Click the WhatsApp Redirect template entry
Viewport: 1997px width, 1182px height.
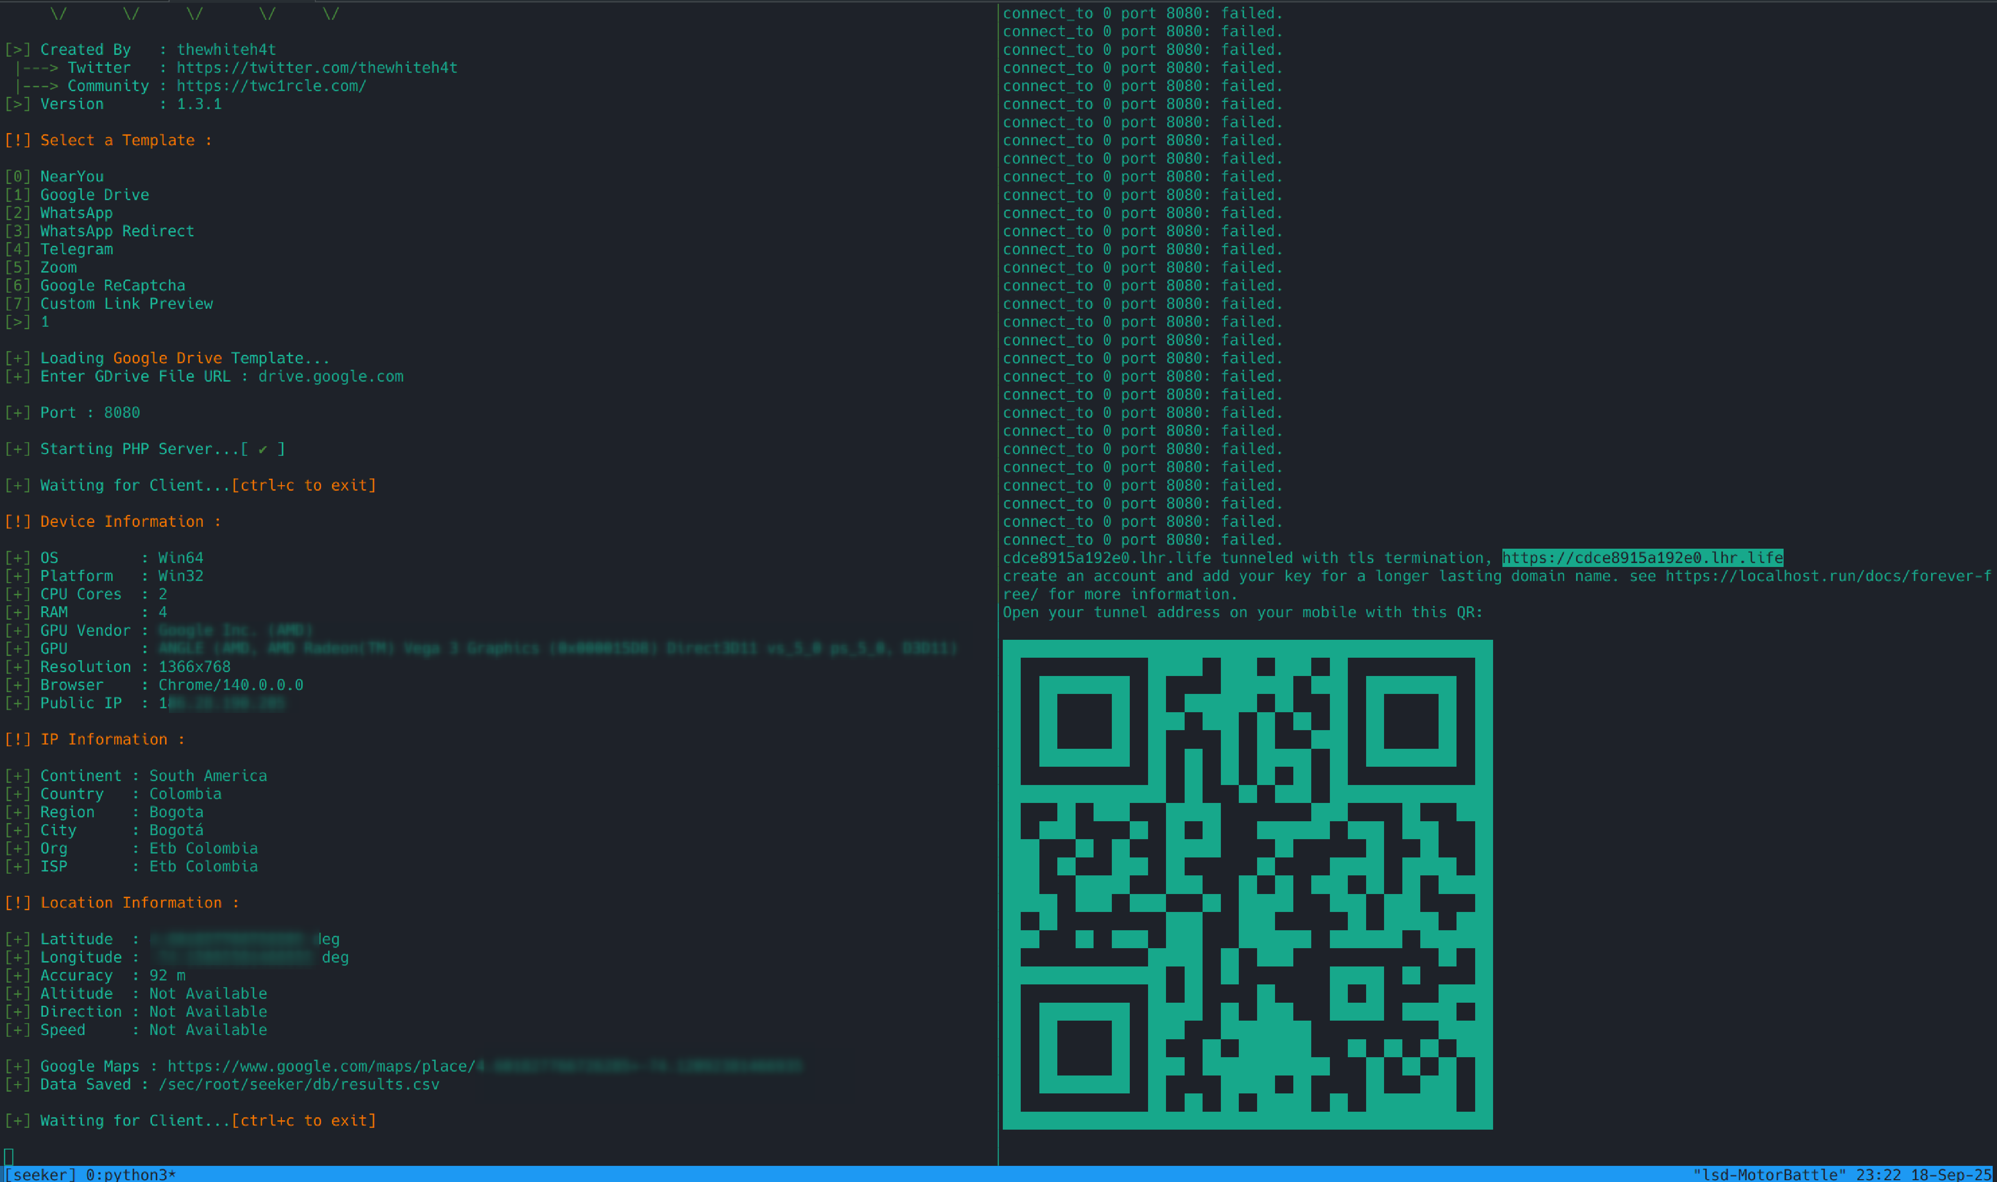(x=116, y=231)
